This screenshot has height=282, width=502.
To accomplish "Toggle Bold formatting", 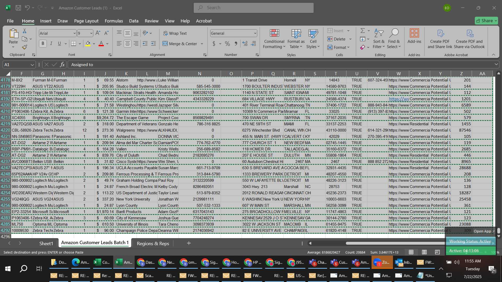I will click(x=43, y=44).
